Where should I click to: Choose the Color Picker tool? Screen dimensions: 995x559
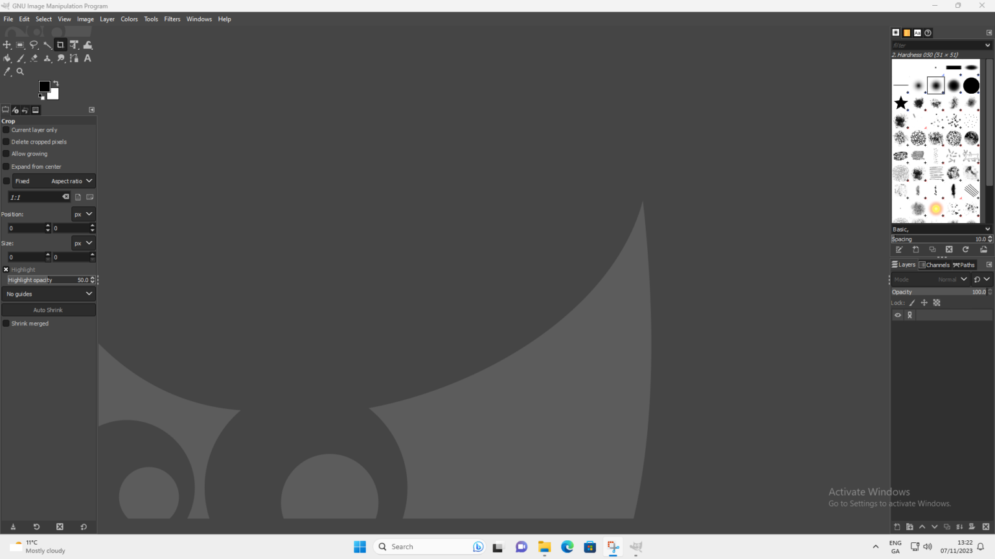7,72
